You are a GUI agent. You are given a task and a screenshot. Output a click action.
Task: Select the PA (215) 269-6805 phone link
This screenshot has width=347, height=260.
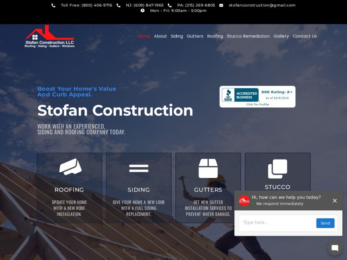[x=196, y=5]
